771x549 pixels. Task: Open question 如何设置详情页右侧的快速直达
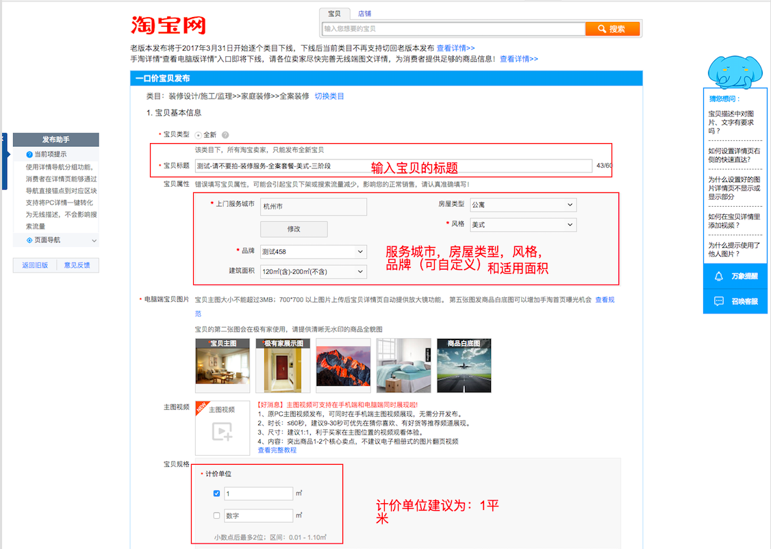[x=733, y=155]
